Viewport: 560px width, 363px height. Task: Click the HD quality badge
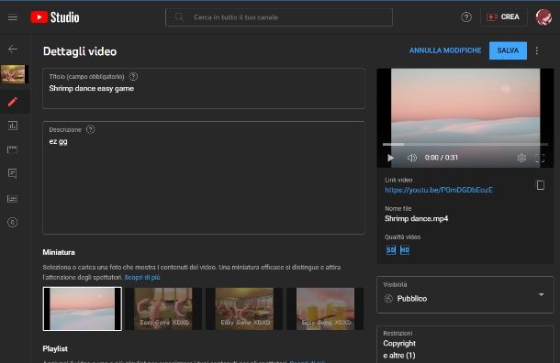[404, 250]
